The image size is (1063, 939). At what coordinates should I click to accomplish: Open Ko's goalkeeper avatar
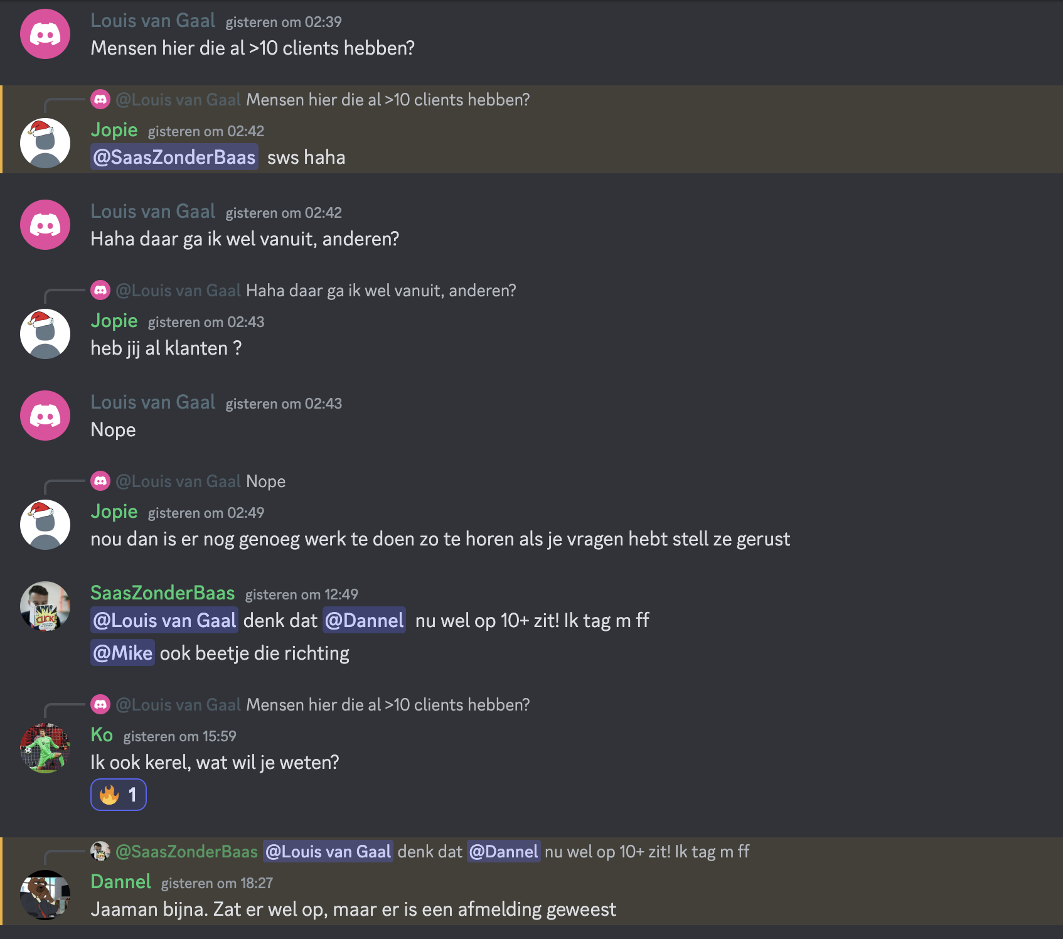(45, 748)
